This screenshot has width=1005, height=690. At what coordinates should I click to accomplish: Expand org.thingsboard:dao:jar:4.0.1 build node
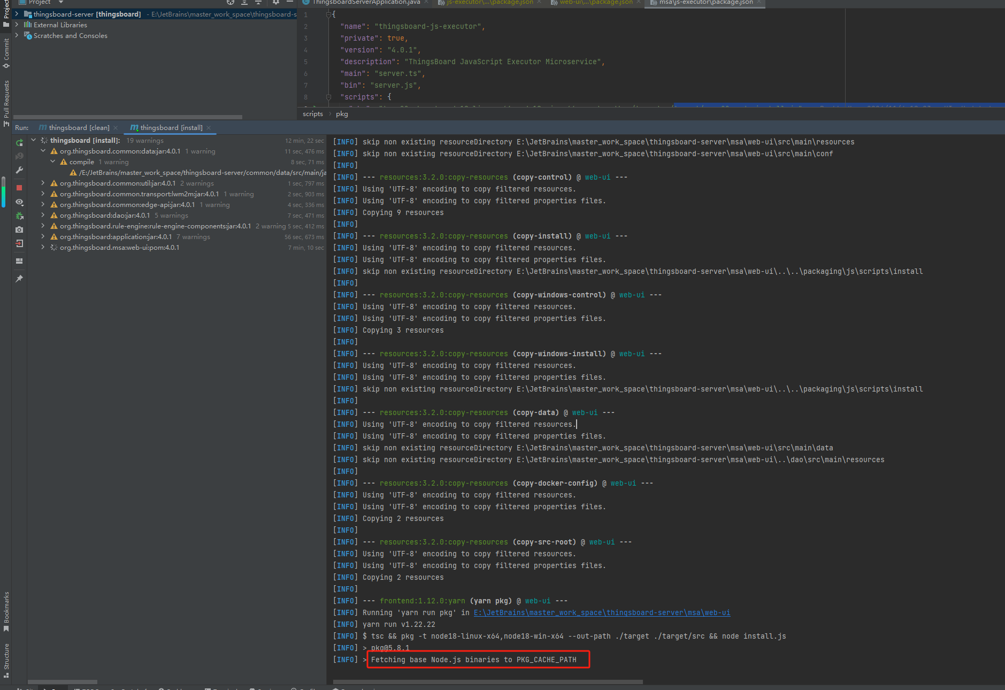coord(43,216)
